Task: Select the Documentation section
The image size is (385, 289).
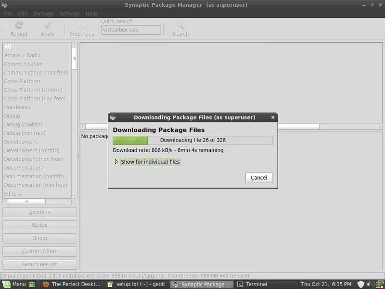Action: pos(37,168)
